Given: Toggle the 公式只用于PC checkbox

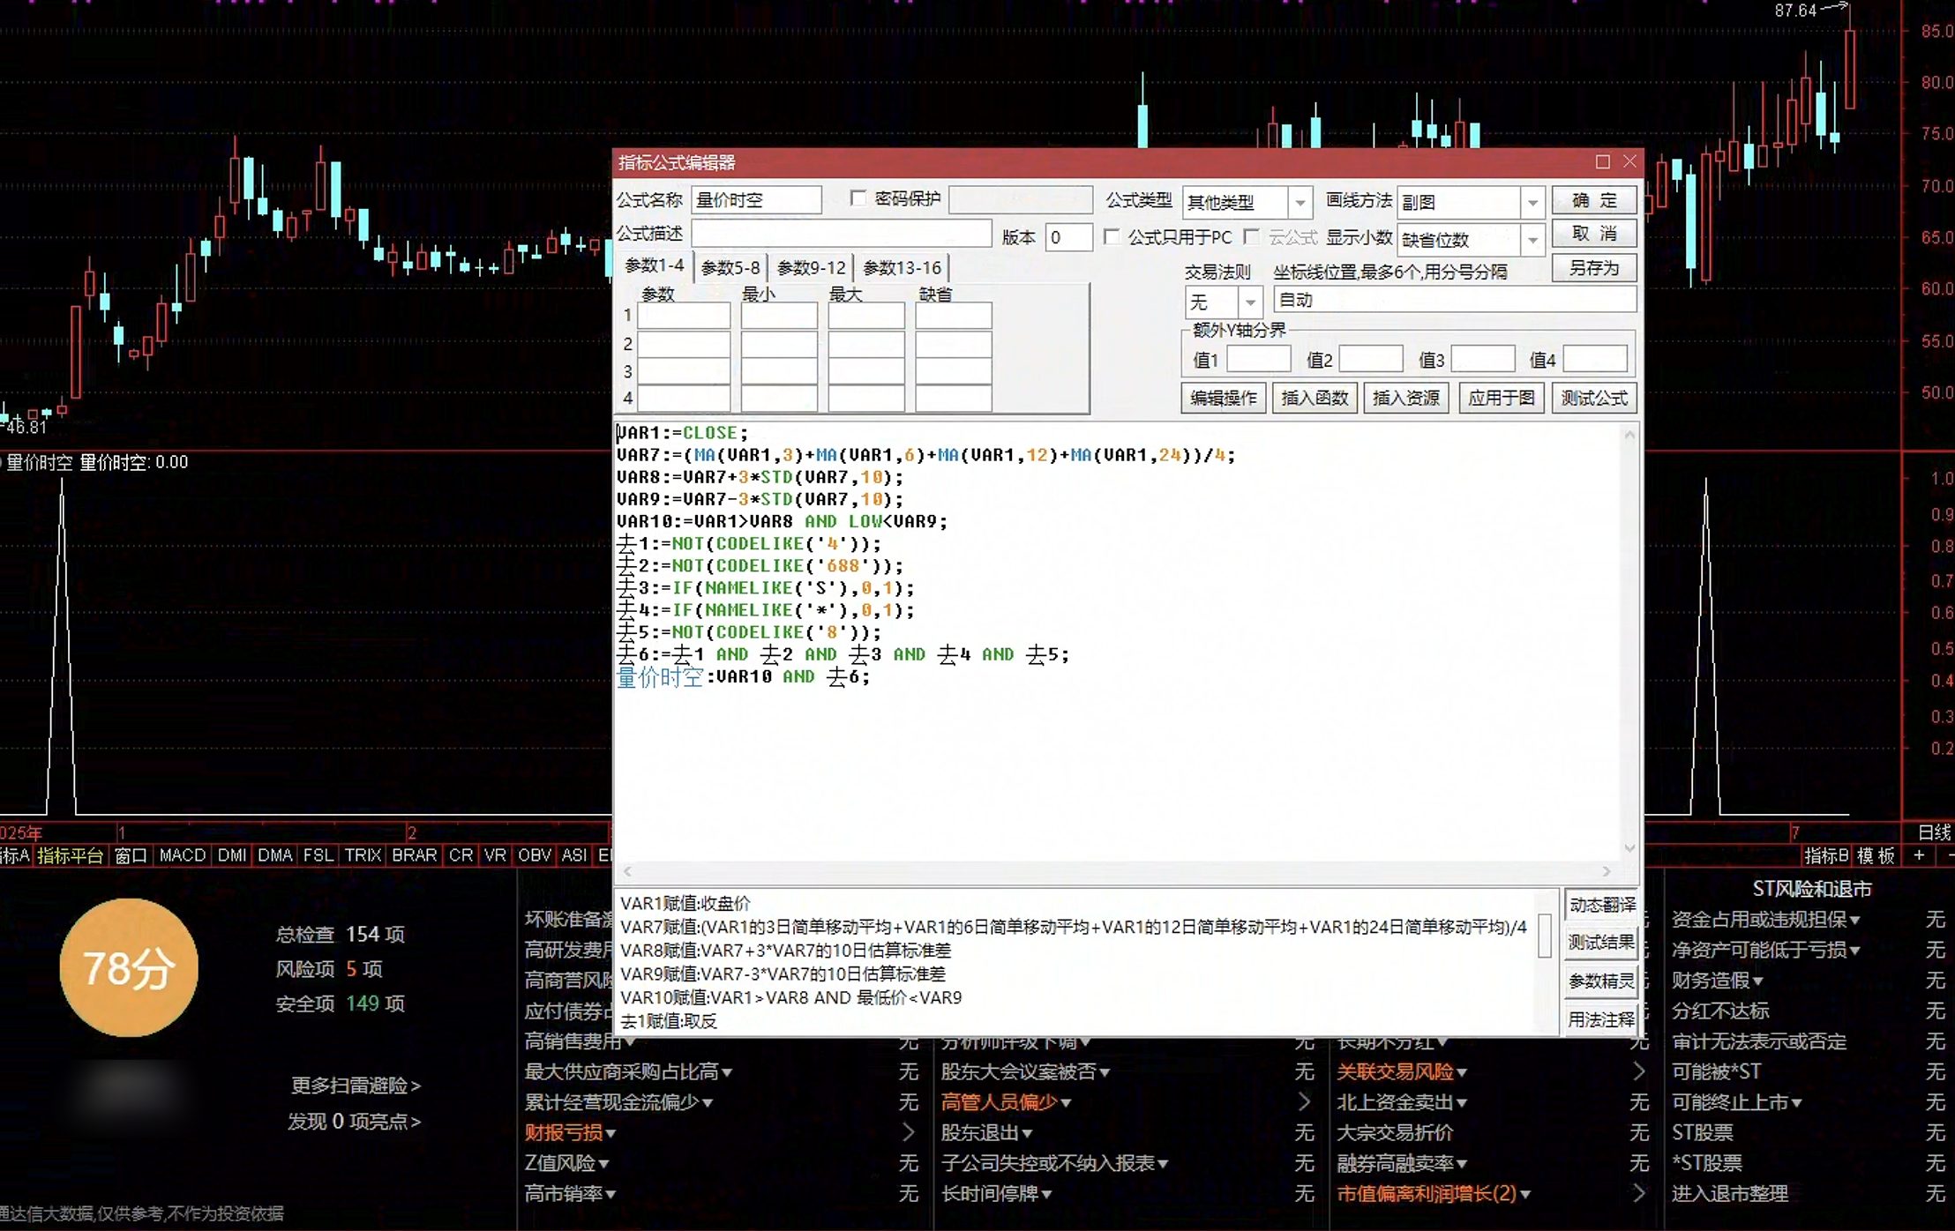Looking at the screenshot, I should 1112,236.
